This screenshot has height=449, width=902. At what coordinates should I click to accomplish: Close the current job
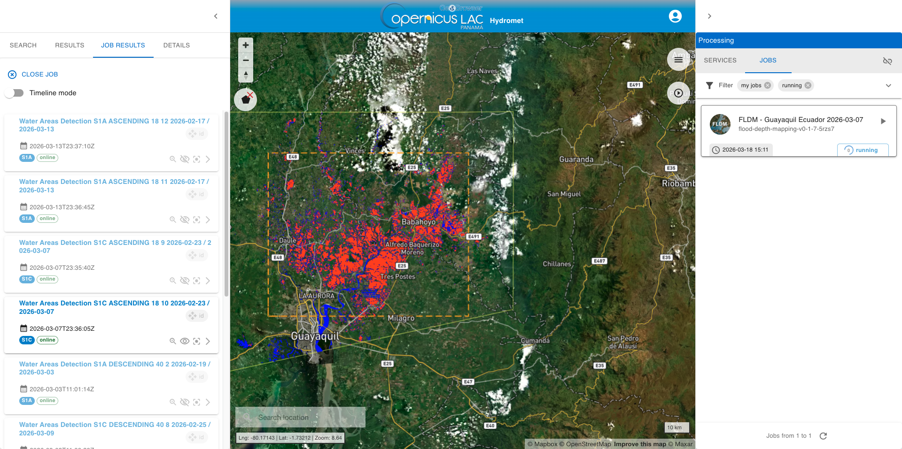pos(33,74)
